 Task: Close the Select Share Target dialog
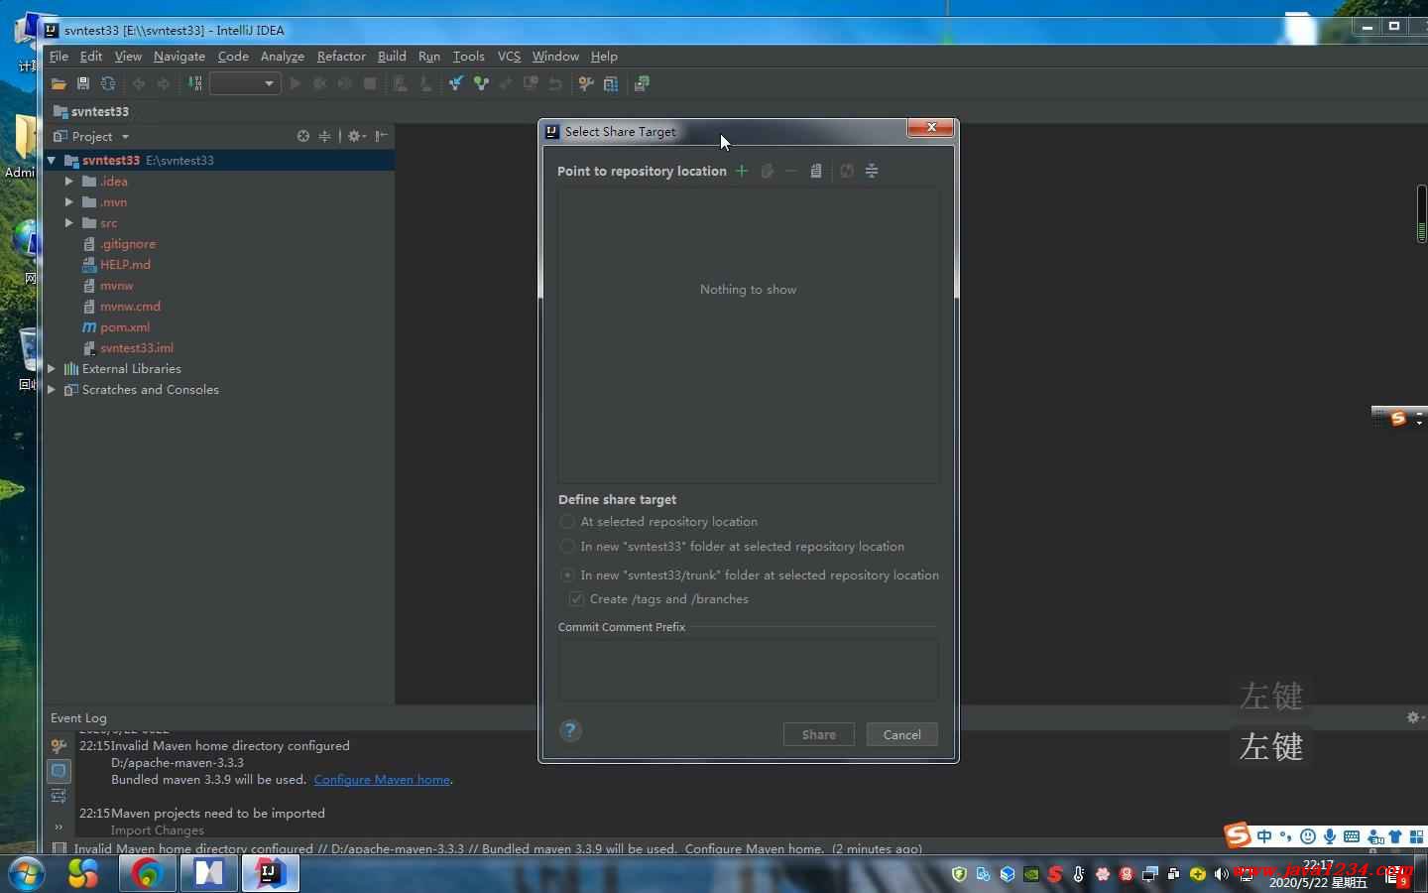click(x=931, y=127)
